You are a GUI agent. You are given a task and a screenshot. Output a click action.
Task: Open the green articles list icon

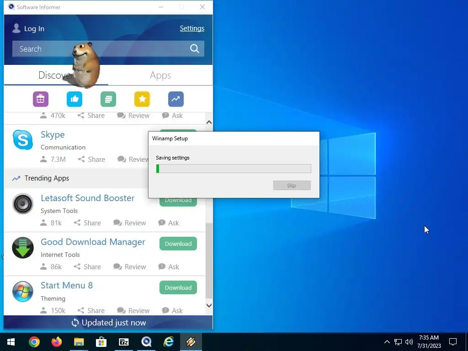coord(108,99)
